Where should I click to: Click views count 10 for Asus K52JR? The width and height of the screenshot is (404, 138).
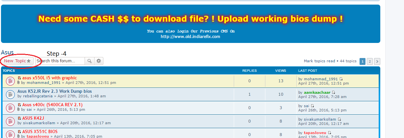point(281,94)
